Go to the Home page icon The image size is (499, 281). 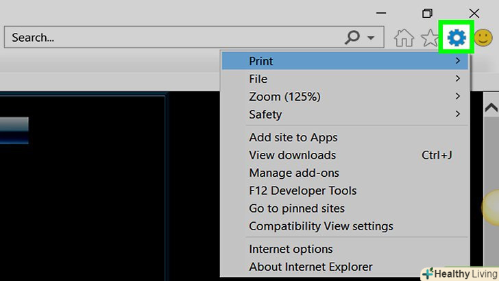coord(404,38)
